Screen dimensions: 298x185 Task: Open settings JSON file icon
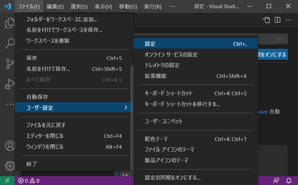click(x=267, y=20)
